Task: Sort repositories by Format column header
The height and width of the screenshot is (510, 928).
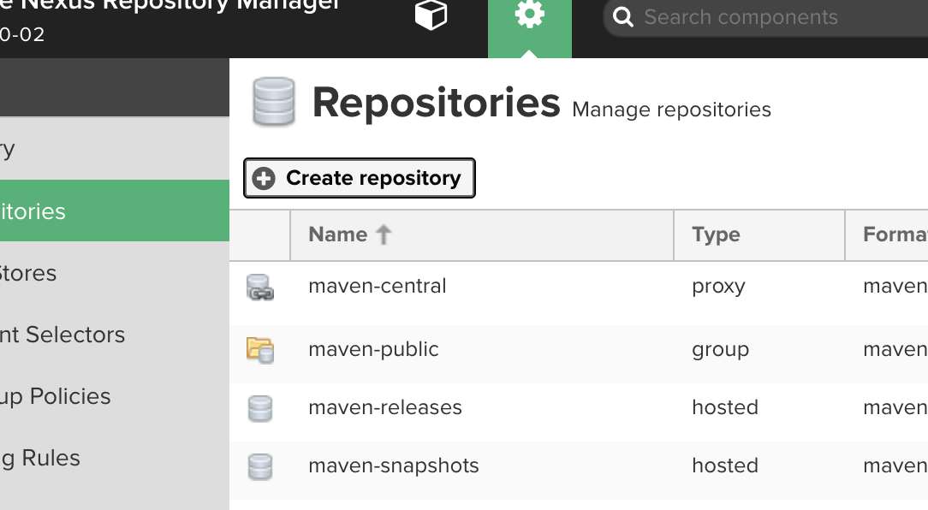Action: (x=887, y=234)
